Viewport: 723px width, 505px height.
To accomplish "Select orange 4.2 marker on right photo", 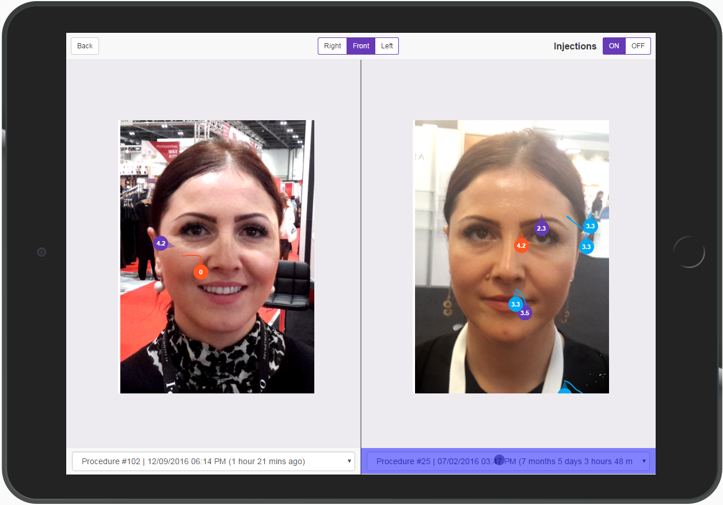I will coord(521,246).
